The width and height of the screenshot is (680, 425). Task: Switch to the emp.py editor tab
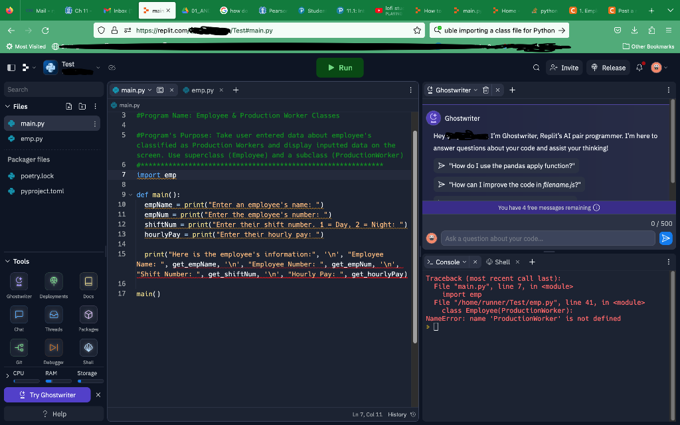click(201, 89)
